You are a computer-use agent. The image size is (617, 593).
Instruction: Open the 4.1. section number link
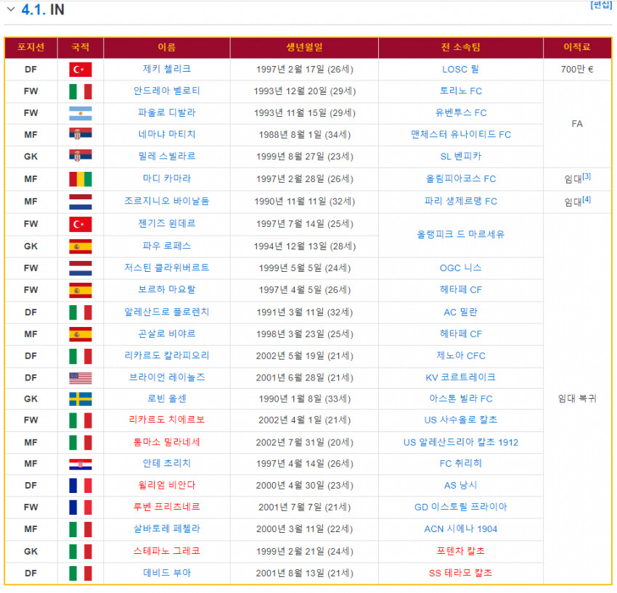[x=33, y=9]
